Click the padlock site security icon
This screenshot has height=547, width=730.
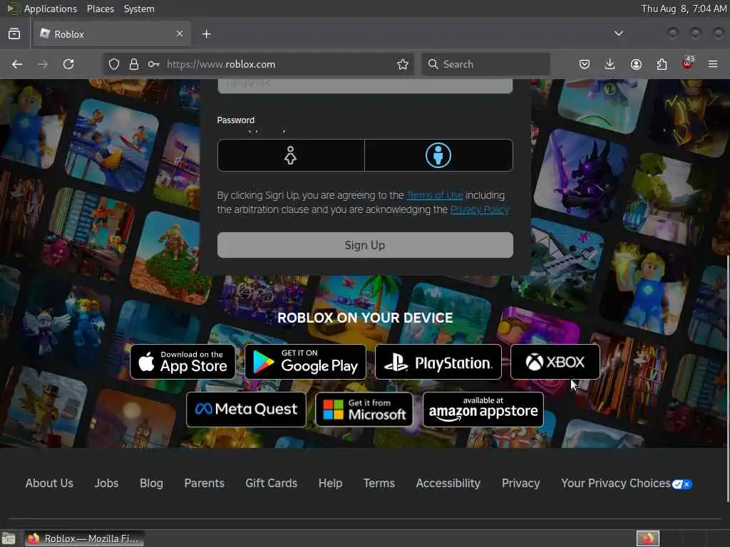coord(134,64)
